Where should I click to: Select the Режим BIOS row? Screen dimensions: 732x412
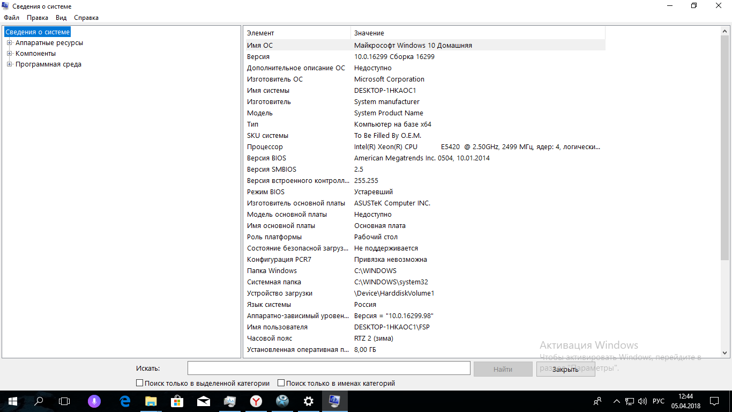[425, 192]
